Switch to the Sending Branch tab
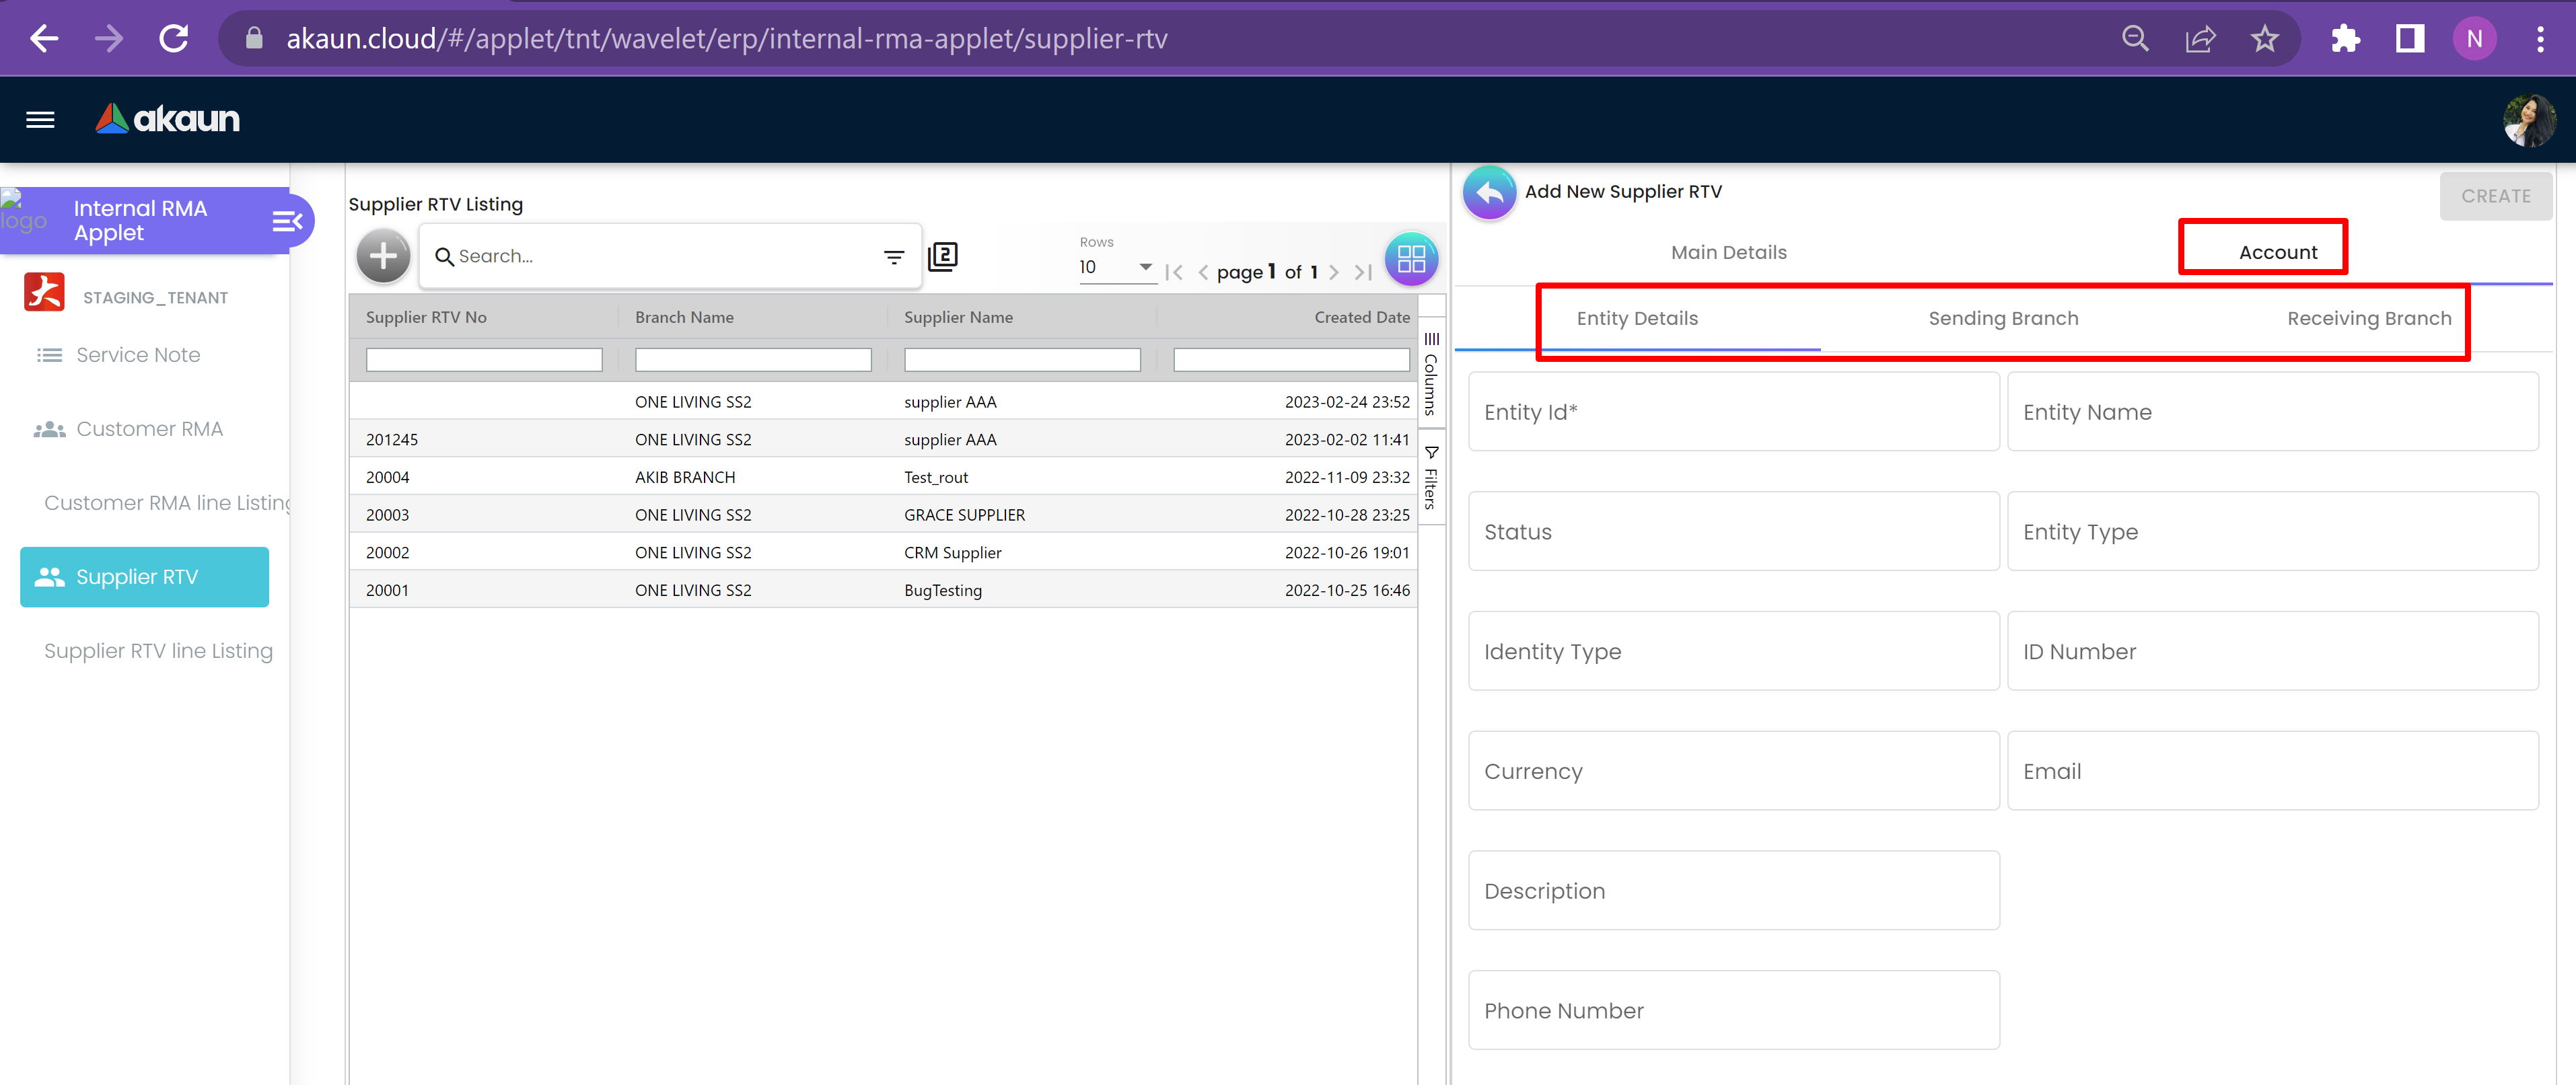 pyautogui.click(x=2002, y=319)
